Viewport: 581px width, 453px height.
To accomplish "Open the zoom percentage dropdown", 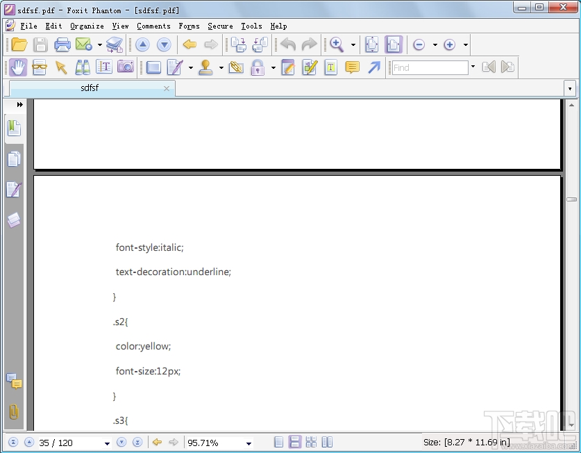I will pyautogui.click(x=249, y=443).
